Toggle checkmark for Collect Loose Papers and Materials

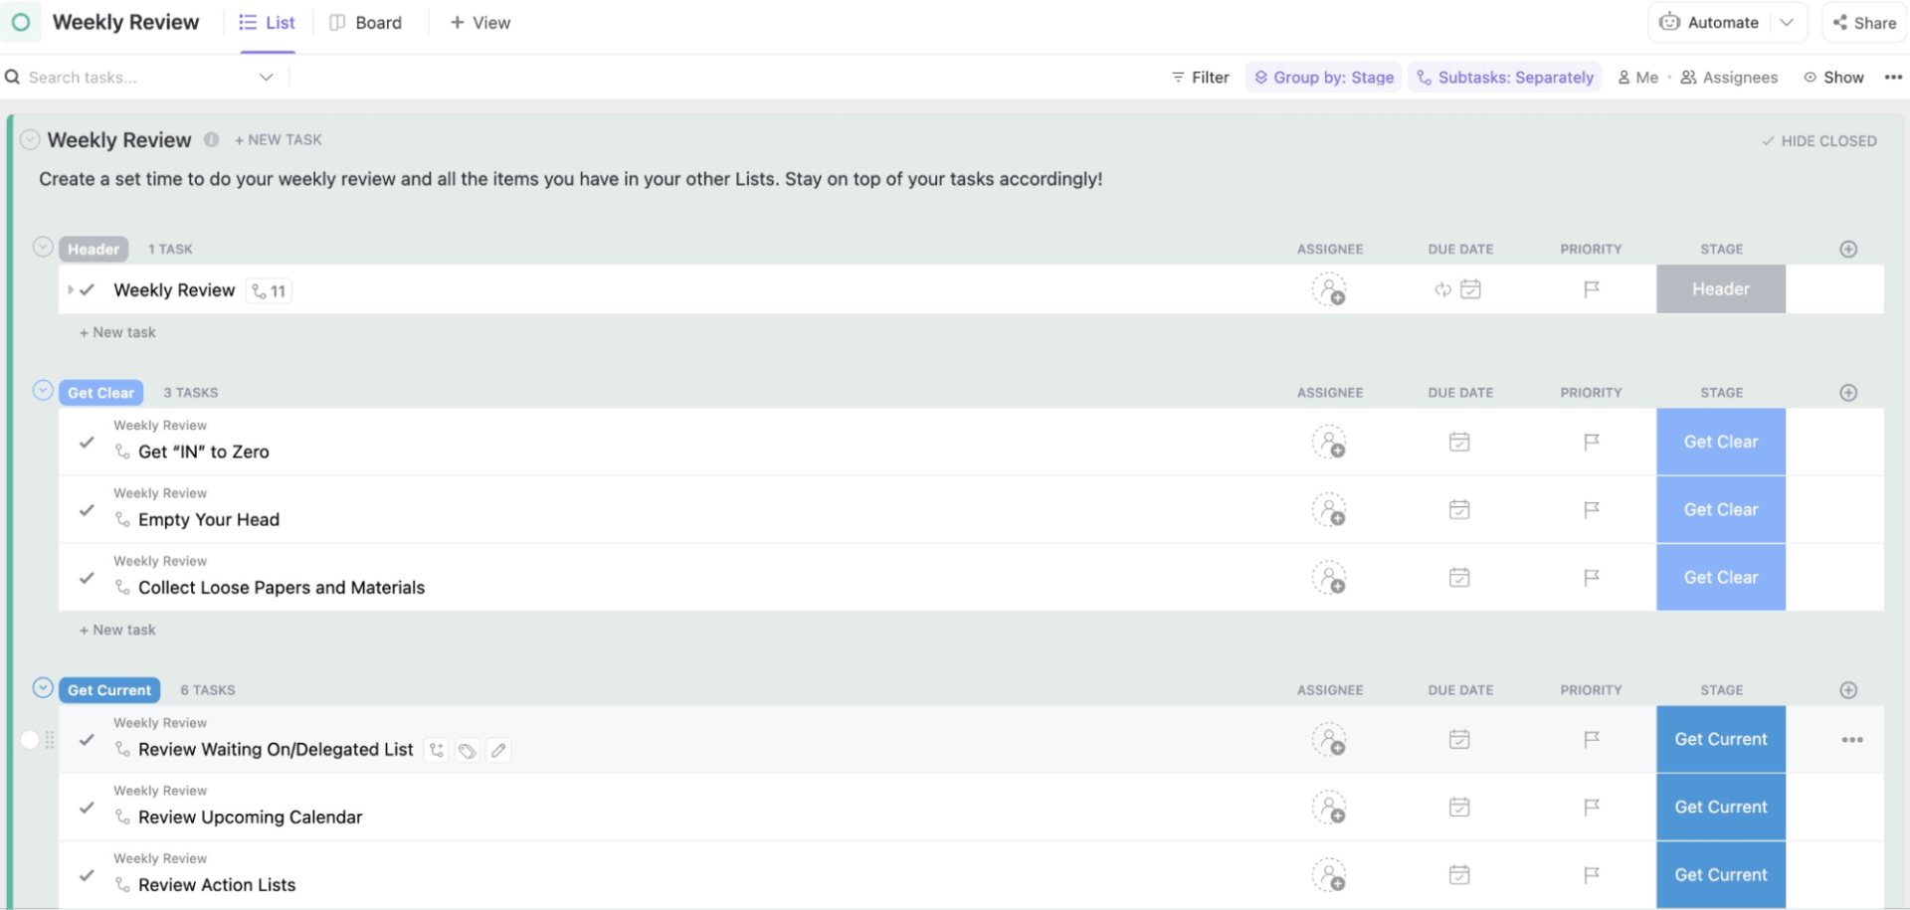tap(88, 578)
